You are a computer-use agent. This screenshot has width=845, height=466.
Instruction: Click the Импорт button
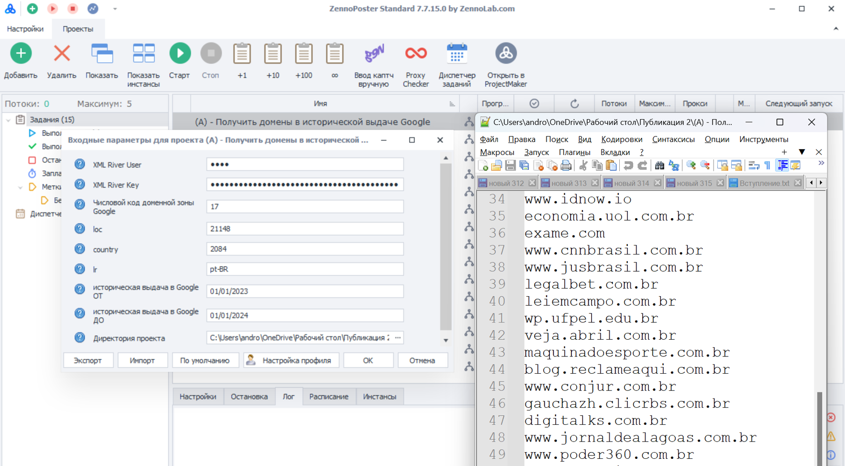(142, 360)
